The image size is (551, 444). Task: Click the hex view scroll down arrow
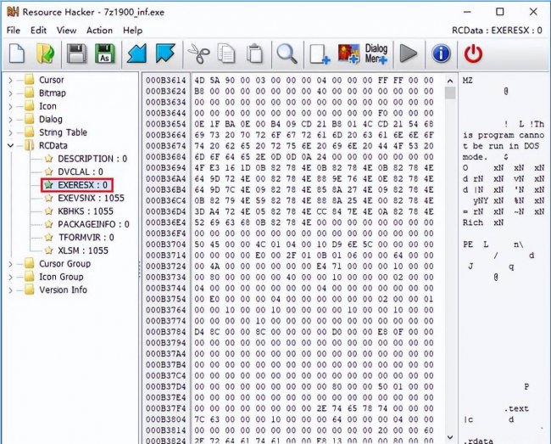(x=450, y=437)
